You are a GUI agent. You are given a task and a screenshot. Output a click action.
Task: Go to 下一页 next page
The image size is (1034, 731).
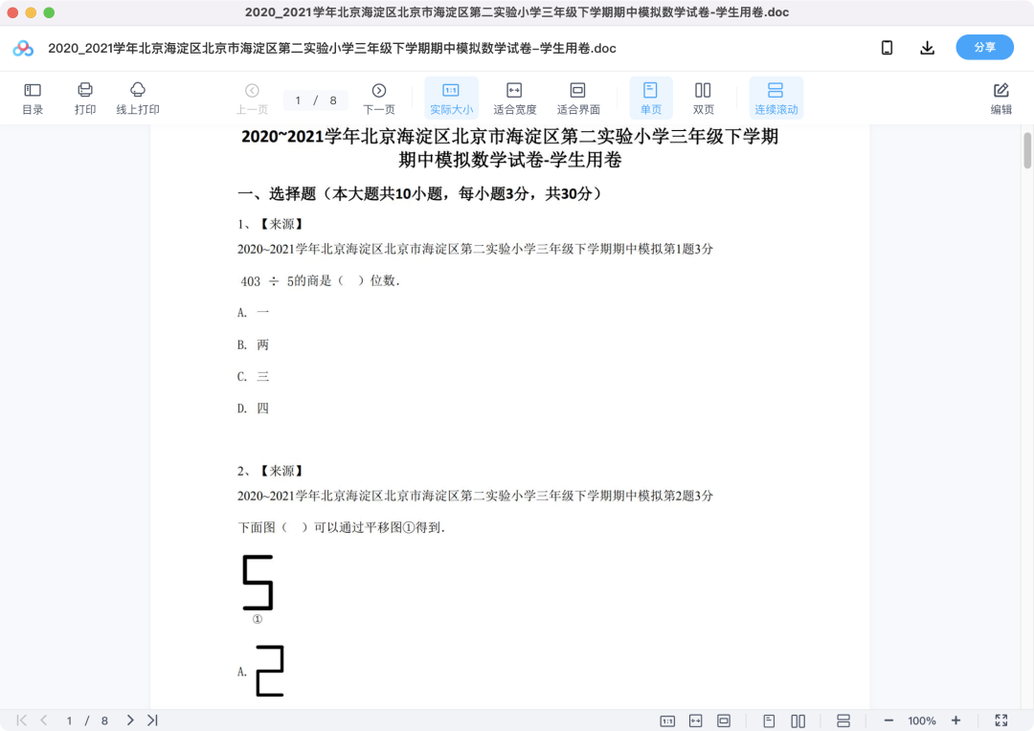[378, 99]
